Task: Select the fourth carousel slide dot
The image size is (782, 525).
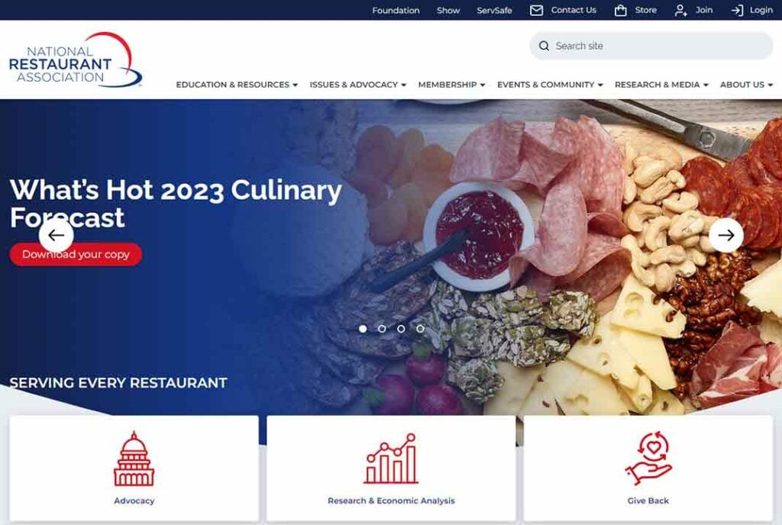Action: click(421, 329)
